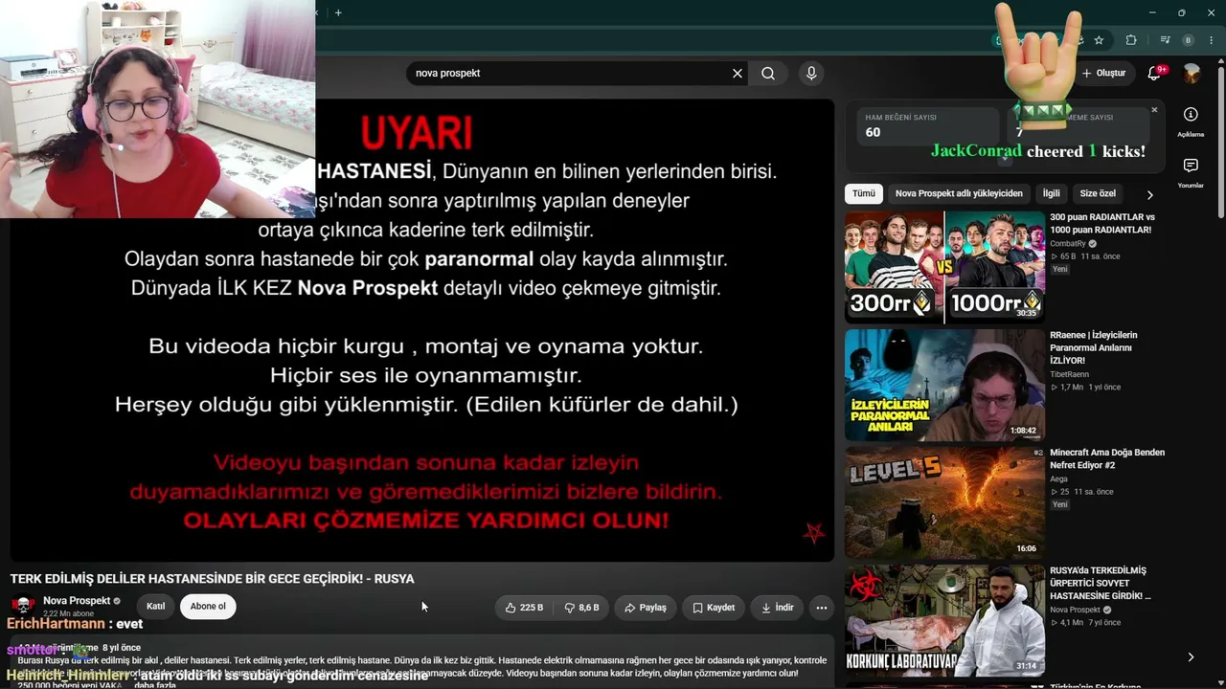The height and width of the screenshot is (689, 1226).
Task: Open the Aega channel link
Action: (x=1058, y=479)
